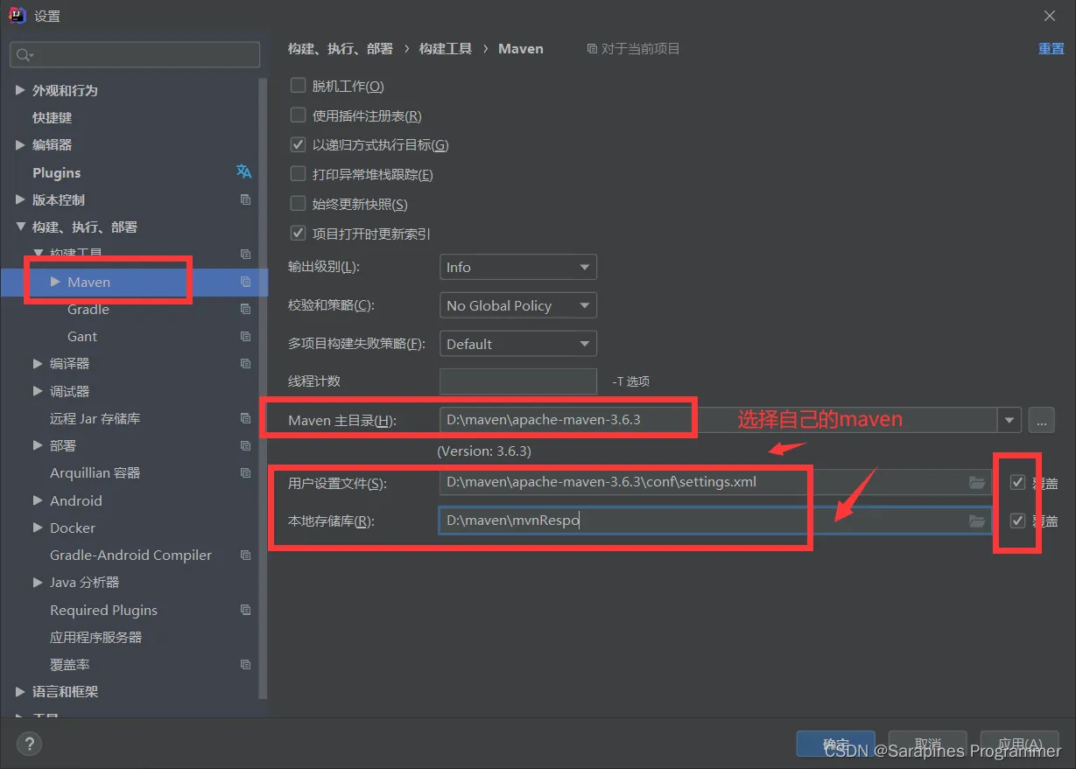
Task: Click the project-level icon beside Arquillian 容器
Action: (245, 472)
